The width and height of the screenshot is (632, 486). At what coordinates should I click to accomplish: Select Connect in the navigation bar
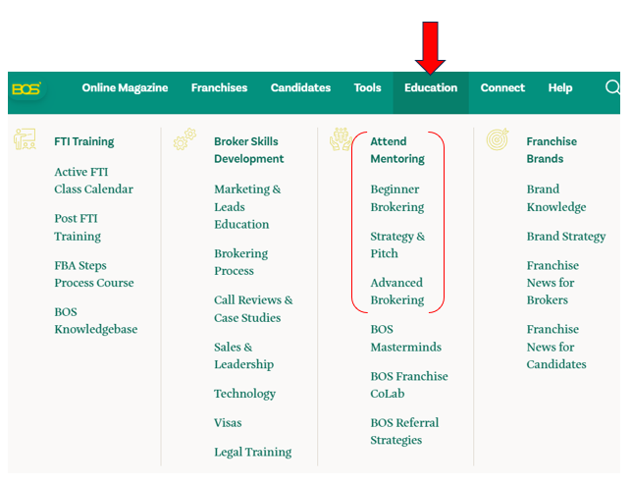coord(502,88)
